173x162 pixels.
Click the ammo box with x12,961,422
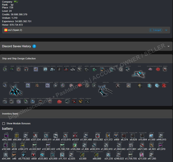(48, 145)
